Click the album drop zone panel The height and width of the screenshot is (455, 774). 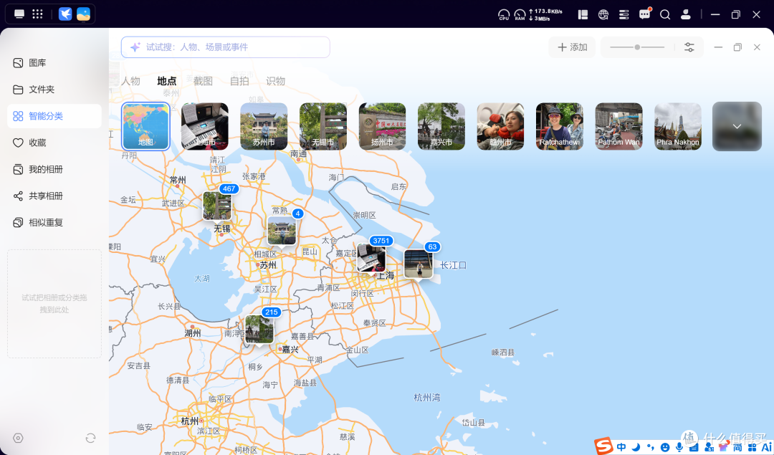54,304
